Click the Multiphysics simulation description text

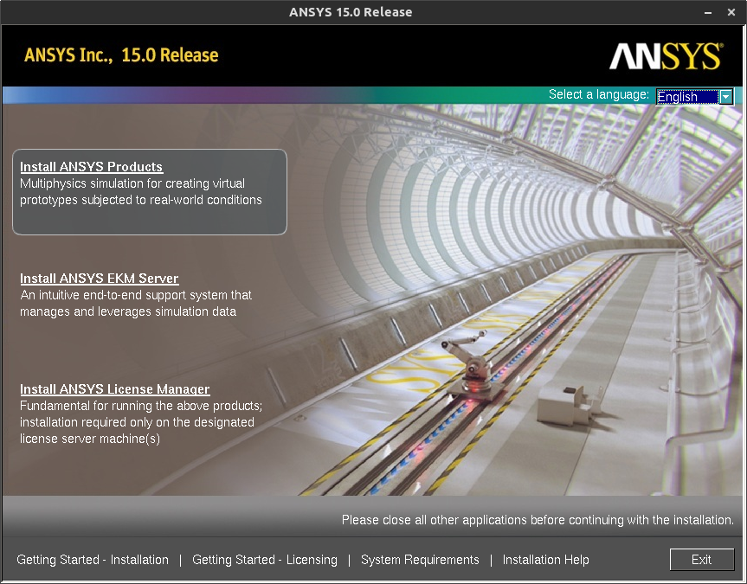pos(140,191)
